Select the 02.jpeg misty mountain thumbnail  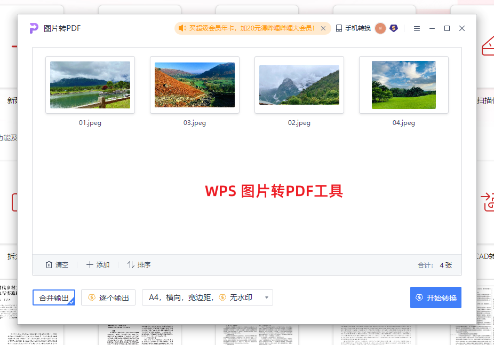[x=299, y=85]
